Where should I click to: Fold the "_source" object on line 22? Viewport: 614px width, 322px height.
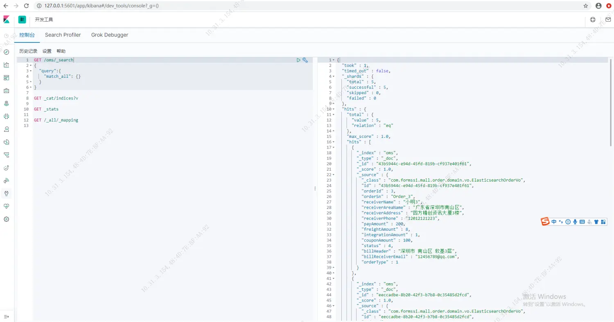[x=334, y=175]
